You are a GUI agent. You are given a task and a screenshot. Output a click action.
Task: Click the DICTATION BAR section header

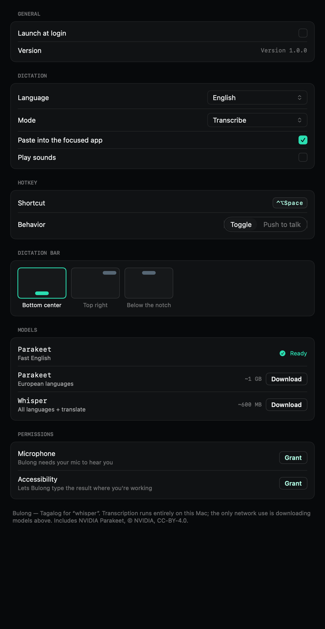[x=39, y=253]
